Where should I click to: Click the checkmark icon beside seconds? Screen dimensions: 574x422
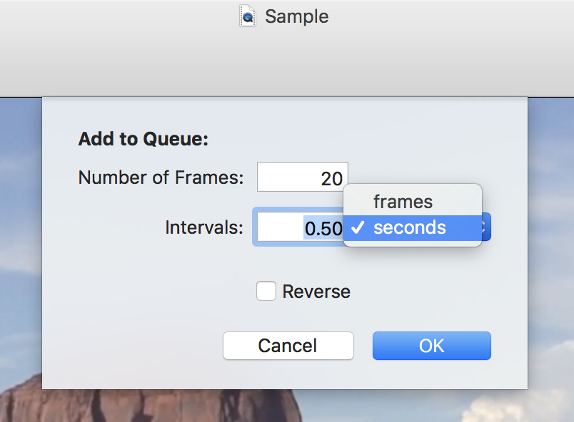coord(357,227)
